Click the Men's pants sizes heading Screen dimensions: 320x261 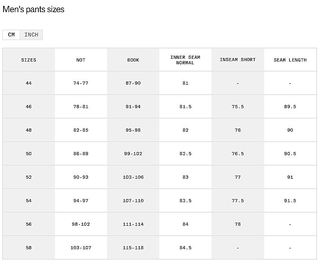click(34, 9)
